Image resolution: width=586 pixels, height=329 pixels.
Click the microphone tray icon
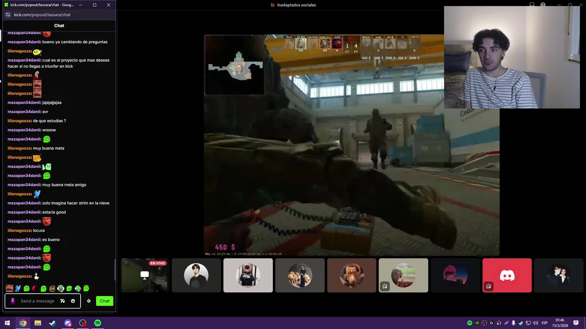click(513, 323)
